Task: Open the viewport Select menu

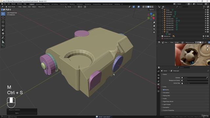Action: [25, 7]
